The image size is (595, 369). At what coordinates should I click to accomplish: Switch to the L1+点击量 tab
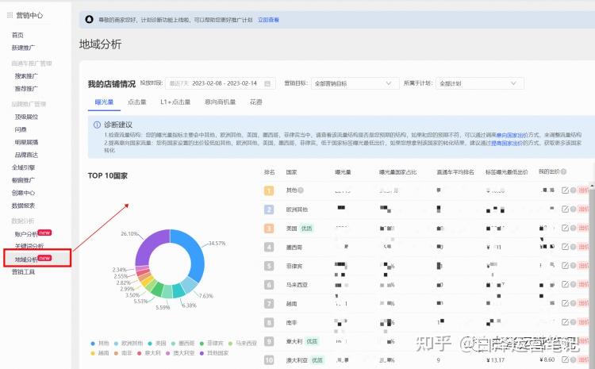coord(175,102)
